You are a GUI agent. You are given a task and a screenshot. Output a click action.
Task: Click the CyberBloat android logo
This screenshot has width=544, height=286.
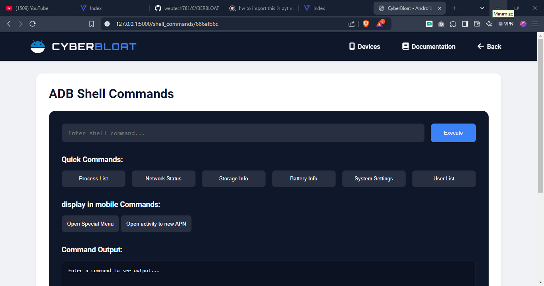tap(38, 46)
